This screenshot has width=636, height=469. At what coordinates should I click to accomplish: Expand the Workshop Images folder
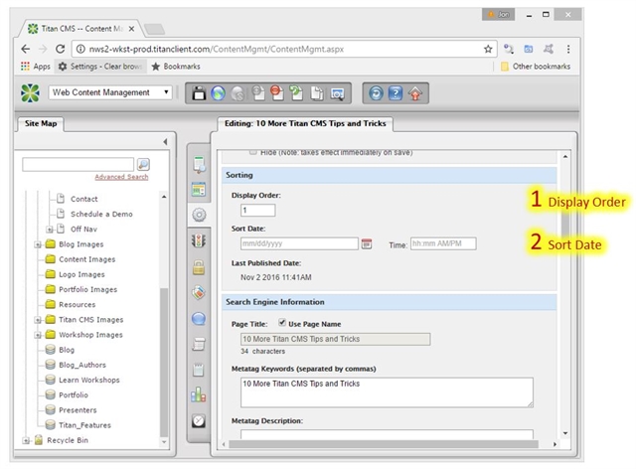[x=38, y=335]
